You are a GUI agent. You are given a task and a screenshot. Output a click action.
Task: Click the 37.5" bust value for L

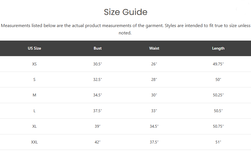click(98, 111)
